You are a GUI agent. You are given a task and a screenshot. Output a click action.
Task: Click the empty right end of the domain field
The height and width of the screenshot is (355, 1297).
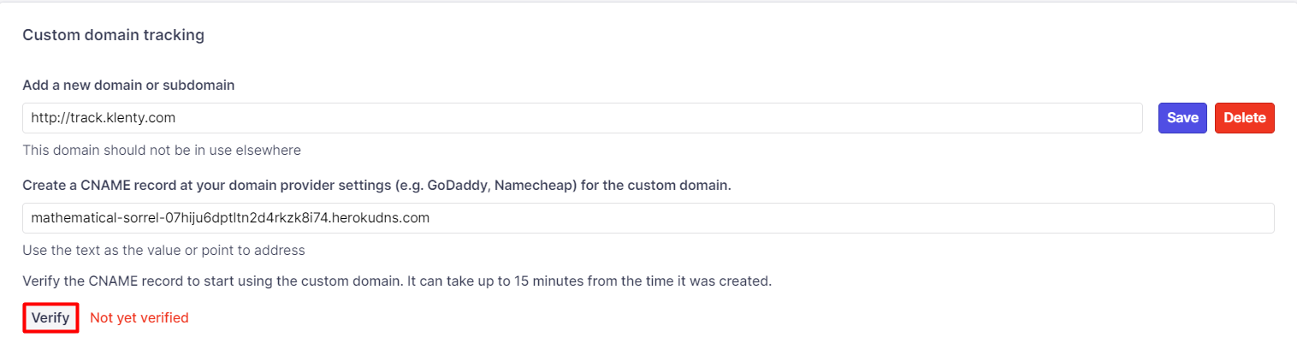pos(1069,118)
